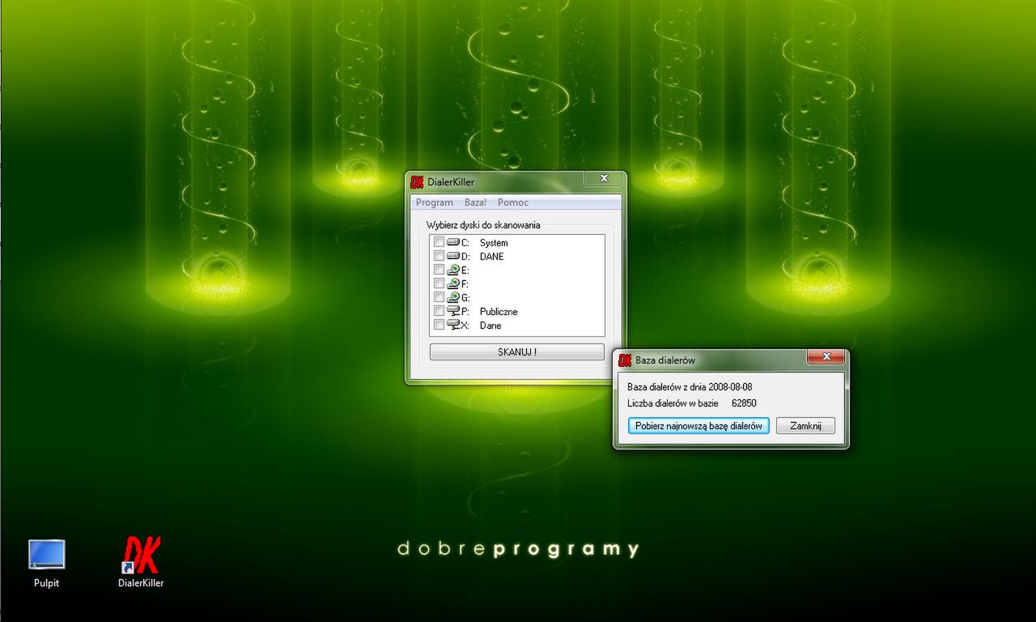The height and width of the screenshot is (622, 1036).
Task: Open the Pulpit desktop icon
Action: click(x=46, y=563)
